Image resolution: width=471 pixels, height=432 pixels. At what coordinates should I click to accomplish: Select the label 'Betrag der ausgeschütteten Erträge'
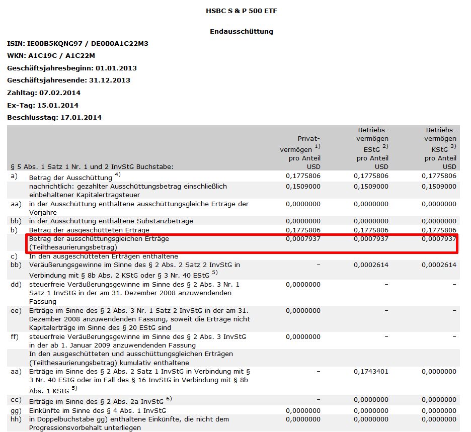tap(89, 230)
